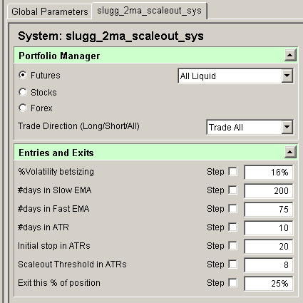Enable Step for #days in Fast EMA

pos(232,209)
